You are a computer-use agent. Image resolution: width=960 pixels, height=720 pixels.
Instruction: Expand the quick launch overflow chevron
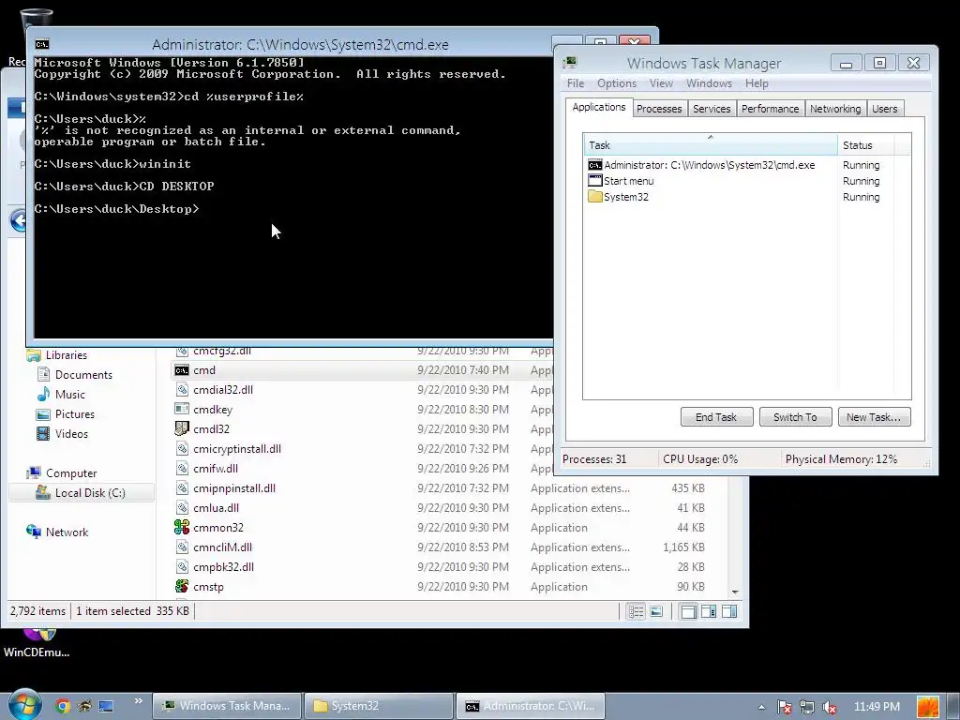click(x=138, y=701)
